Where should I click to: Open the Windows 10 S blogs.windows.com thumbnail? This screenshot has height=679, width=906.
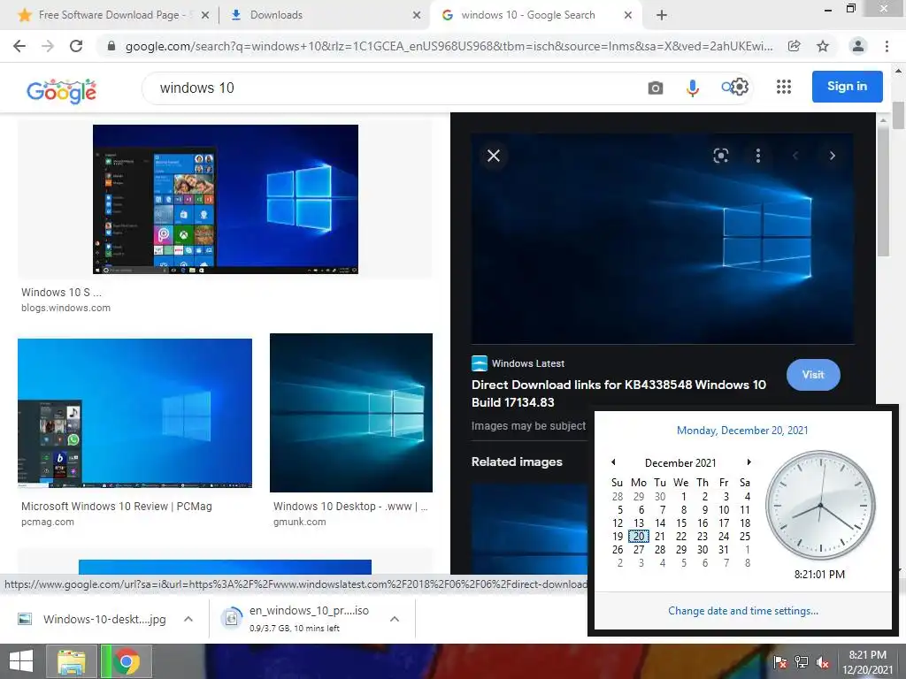(226, 199)
